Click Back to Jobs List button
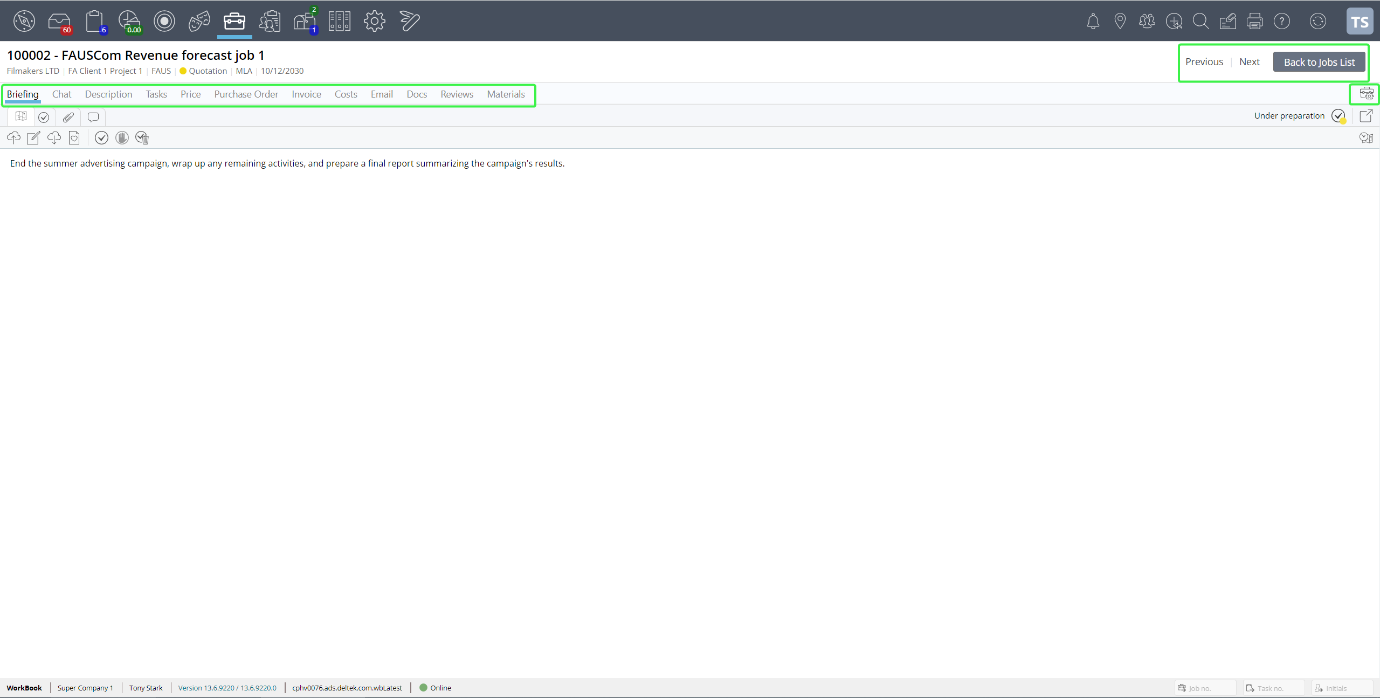 [x=1319, y=62]
